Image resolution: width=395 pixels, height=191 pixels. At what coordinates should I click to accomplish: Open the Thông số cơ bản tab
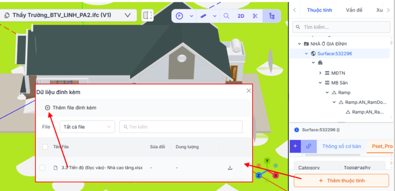[342, 146]
